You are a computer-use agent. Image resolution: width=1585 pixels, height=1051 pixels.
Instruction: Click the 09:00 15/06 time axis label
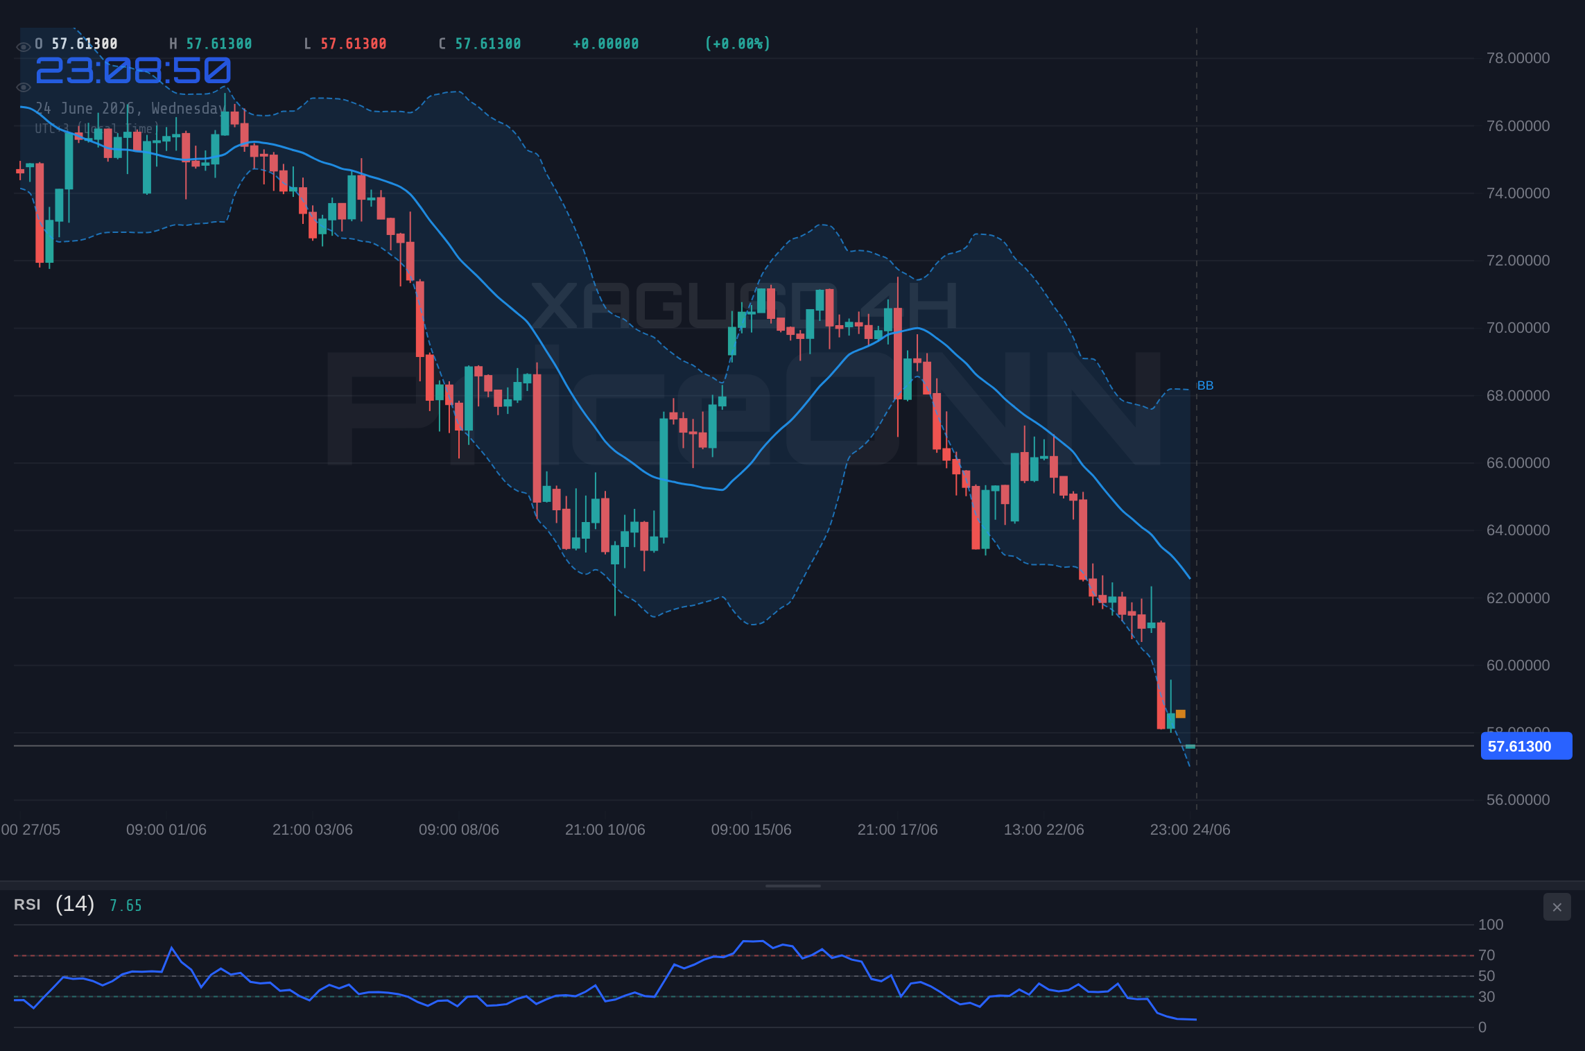752,830
